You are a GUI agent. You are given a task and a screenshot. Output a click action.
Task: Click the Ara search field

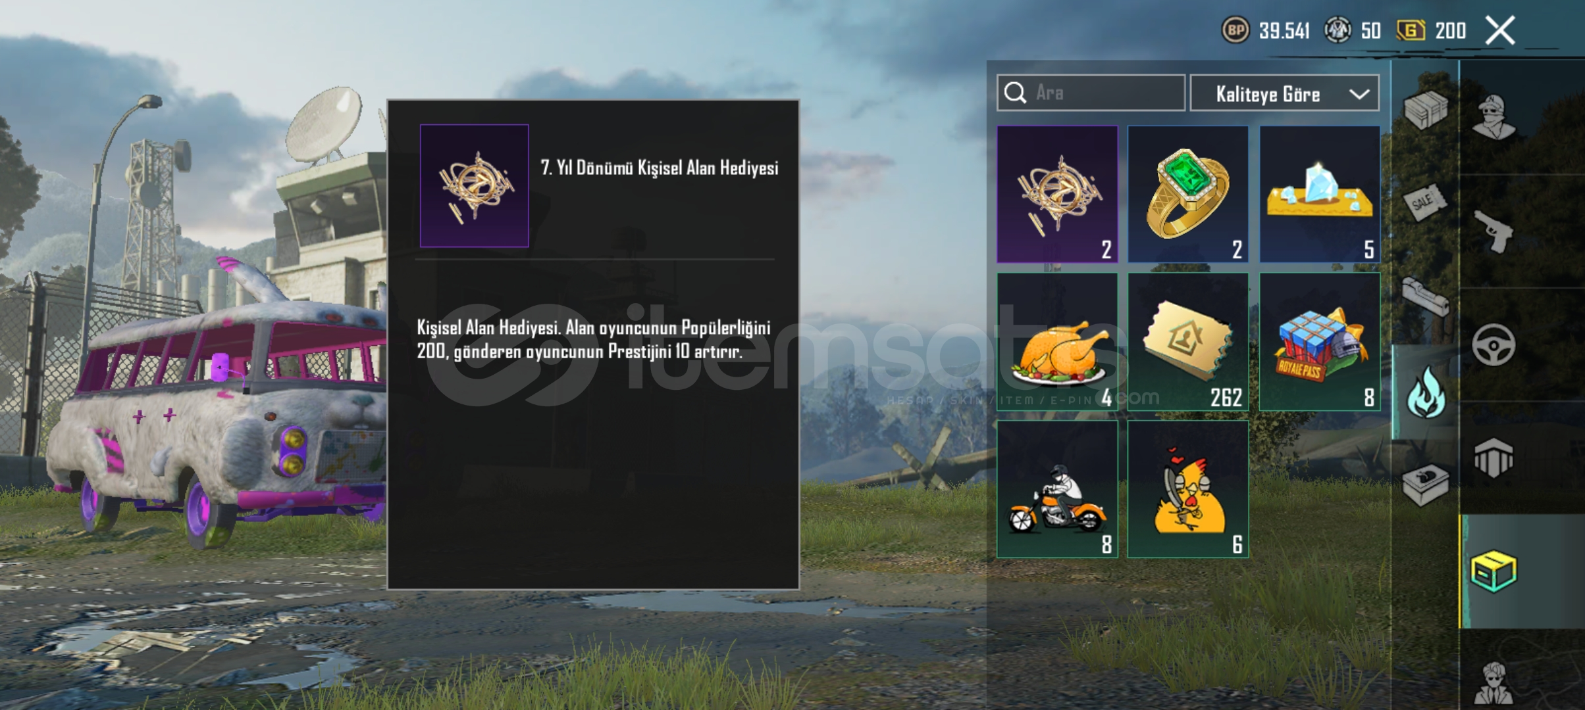point(1091,93)
